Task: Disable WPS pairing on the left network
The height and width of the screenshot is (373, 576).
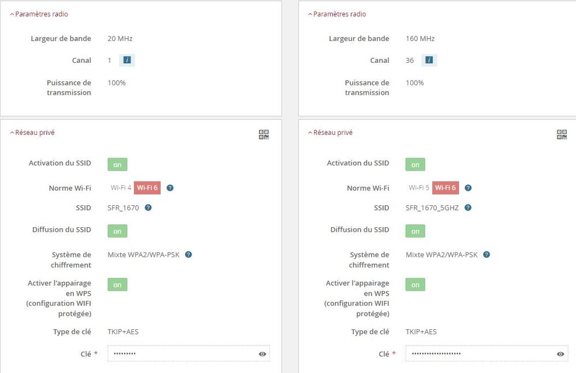Action: click(x=117, y=285)
